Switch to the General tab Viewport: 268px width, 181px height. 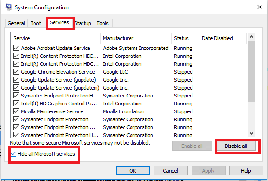point(16,23)
